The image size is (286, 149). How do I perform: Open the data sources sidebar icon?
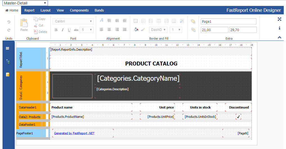click(8, 74)
